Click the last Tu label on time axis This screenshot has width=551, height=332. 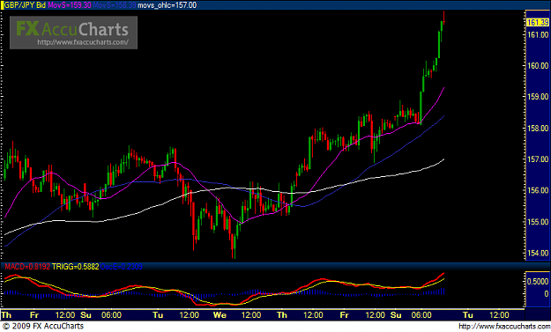(468, 314)
